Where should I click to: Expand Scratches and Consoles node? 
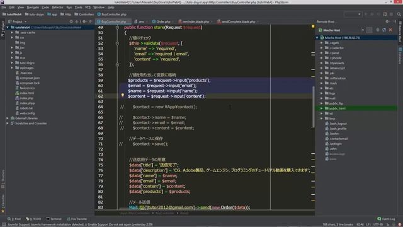click(8, 124)
